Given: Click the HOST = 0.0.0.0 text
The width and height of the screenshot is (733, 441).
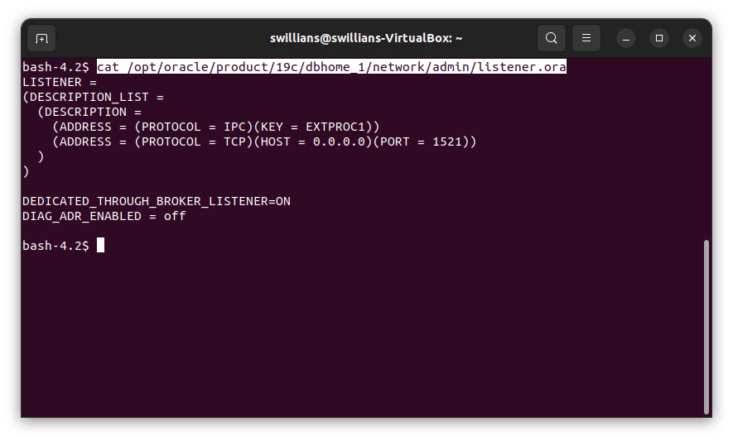Looking at the screenshot, I should pyautogui.click(x=311, y=141).
